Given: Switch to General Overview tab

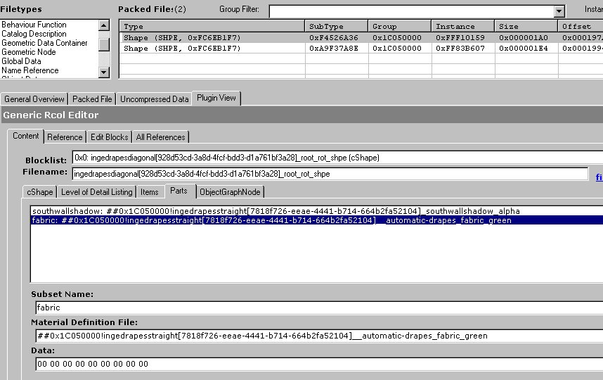Looking at the screenshot, I should [x=34, y=99].
